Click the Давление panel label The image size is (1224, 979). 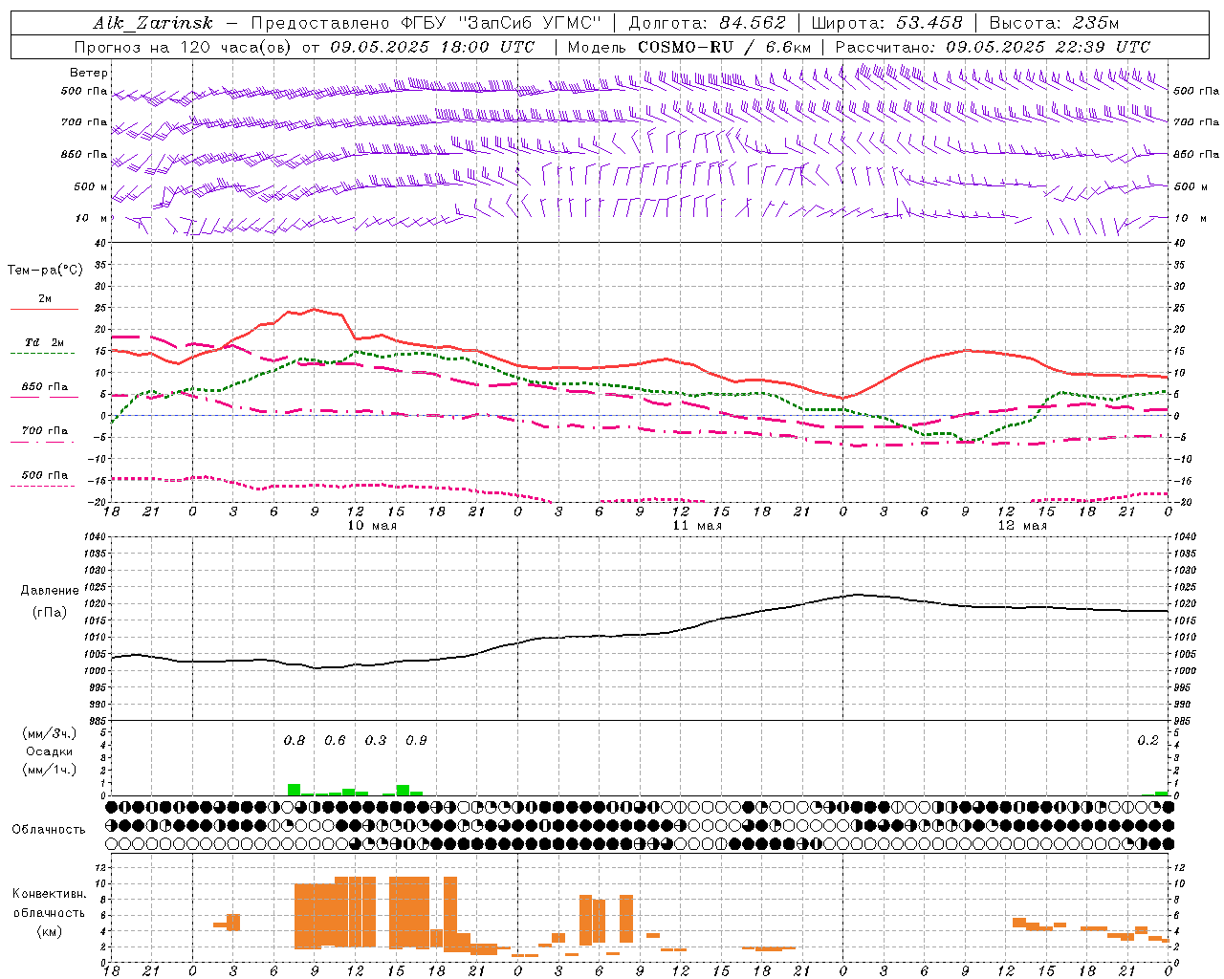pyautogui.click(x=50, y=591)
